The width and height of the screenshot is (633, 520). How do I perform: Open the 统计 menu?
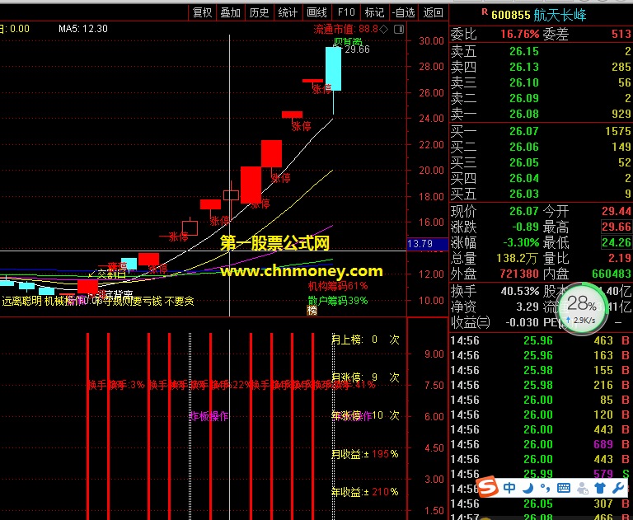pyautogui.click(x=288, y=13)
